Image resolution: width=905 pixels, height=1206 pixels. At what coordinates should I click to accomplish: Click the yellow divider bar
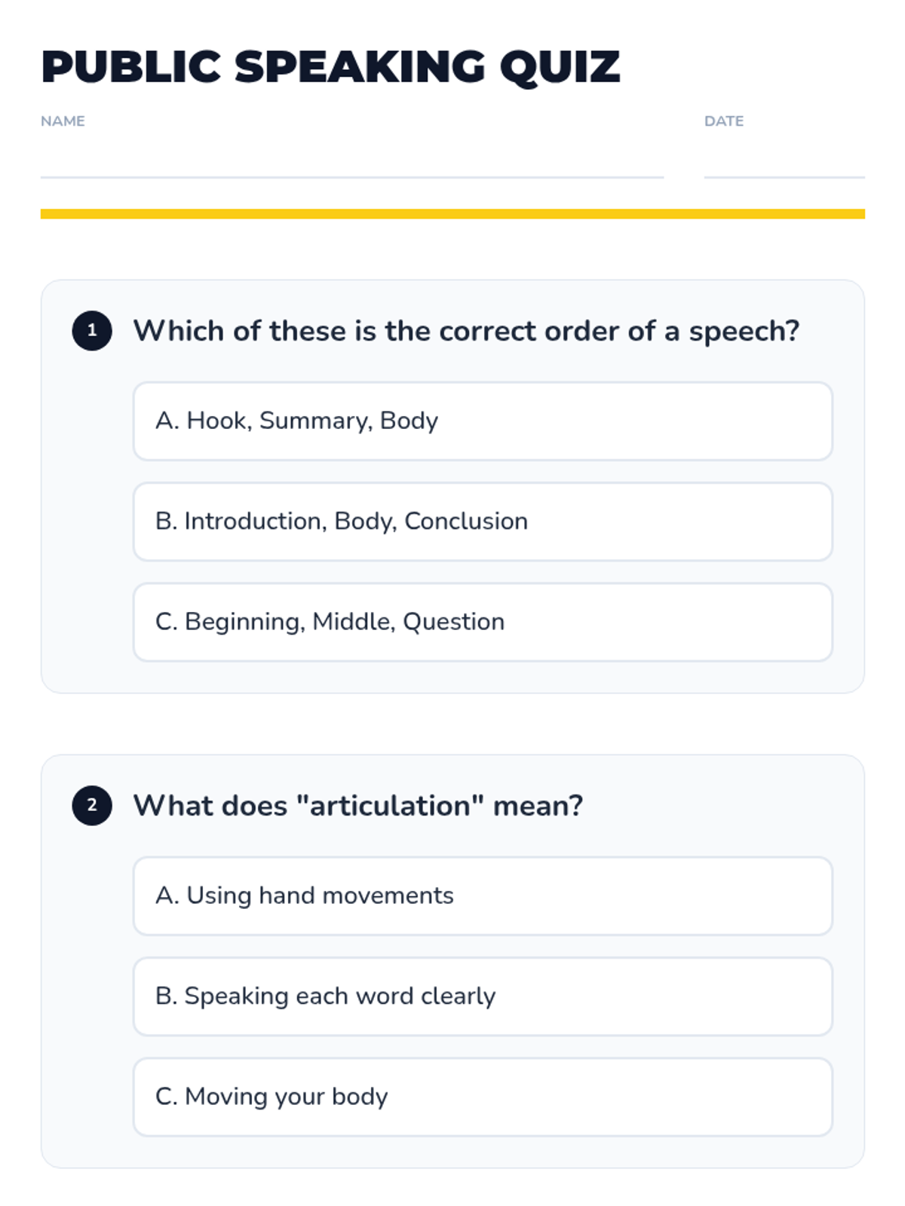point(452,214)
